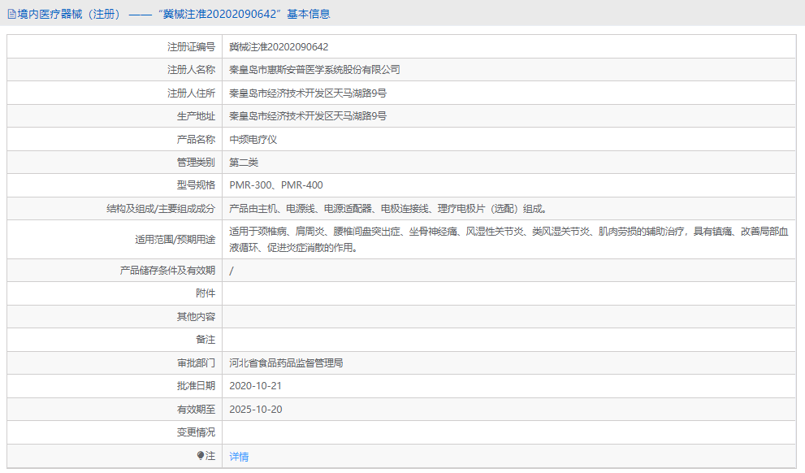805x473 pixels.
Task: Click the 注册人名称 label
Action: (x=191, y=70)
